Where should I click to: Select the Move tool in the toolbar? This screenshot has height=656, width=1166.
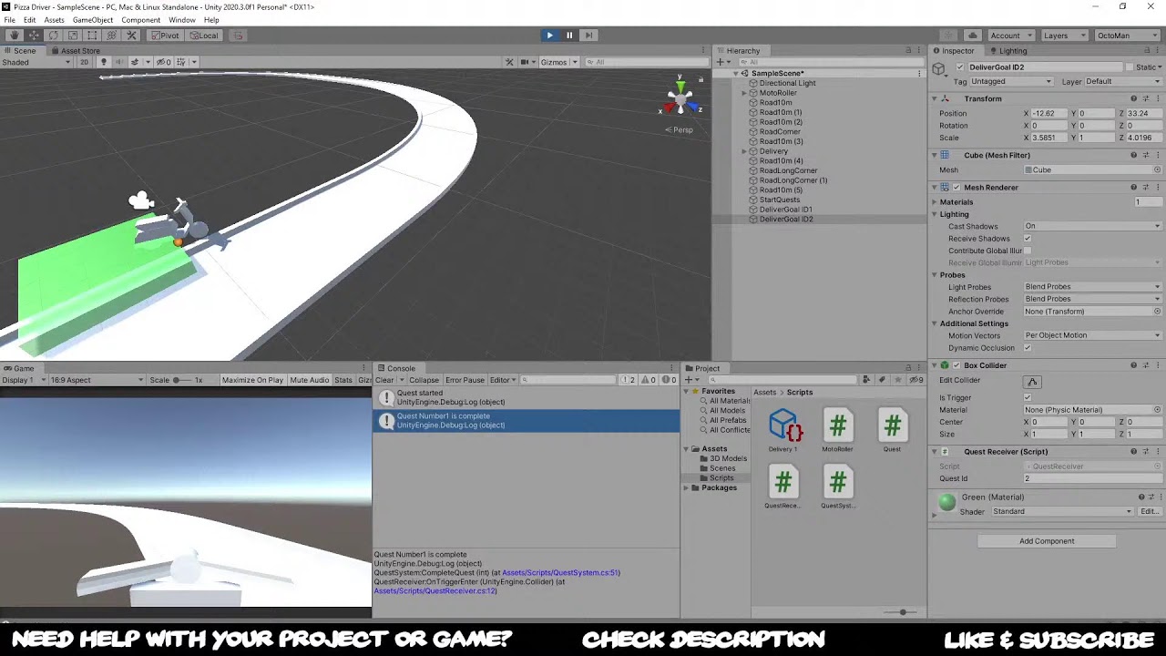coord(34,36)
